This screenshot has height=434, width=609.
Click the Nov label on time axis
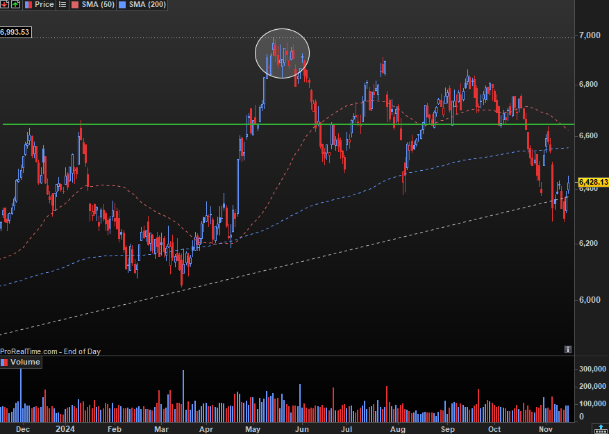[x=546, y=429]
